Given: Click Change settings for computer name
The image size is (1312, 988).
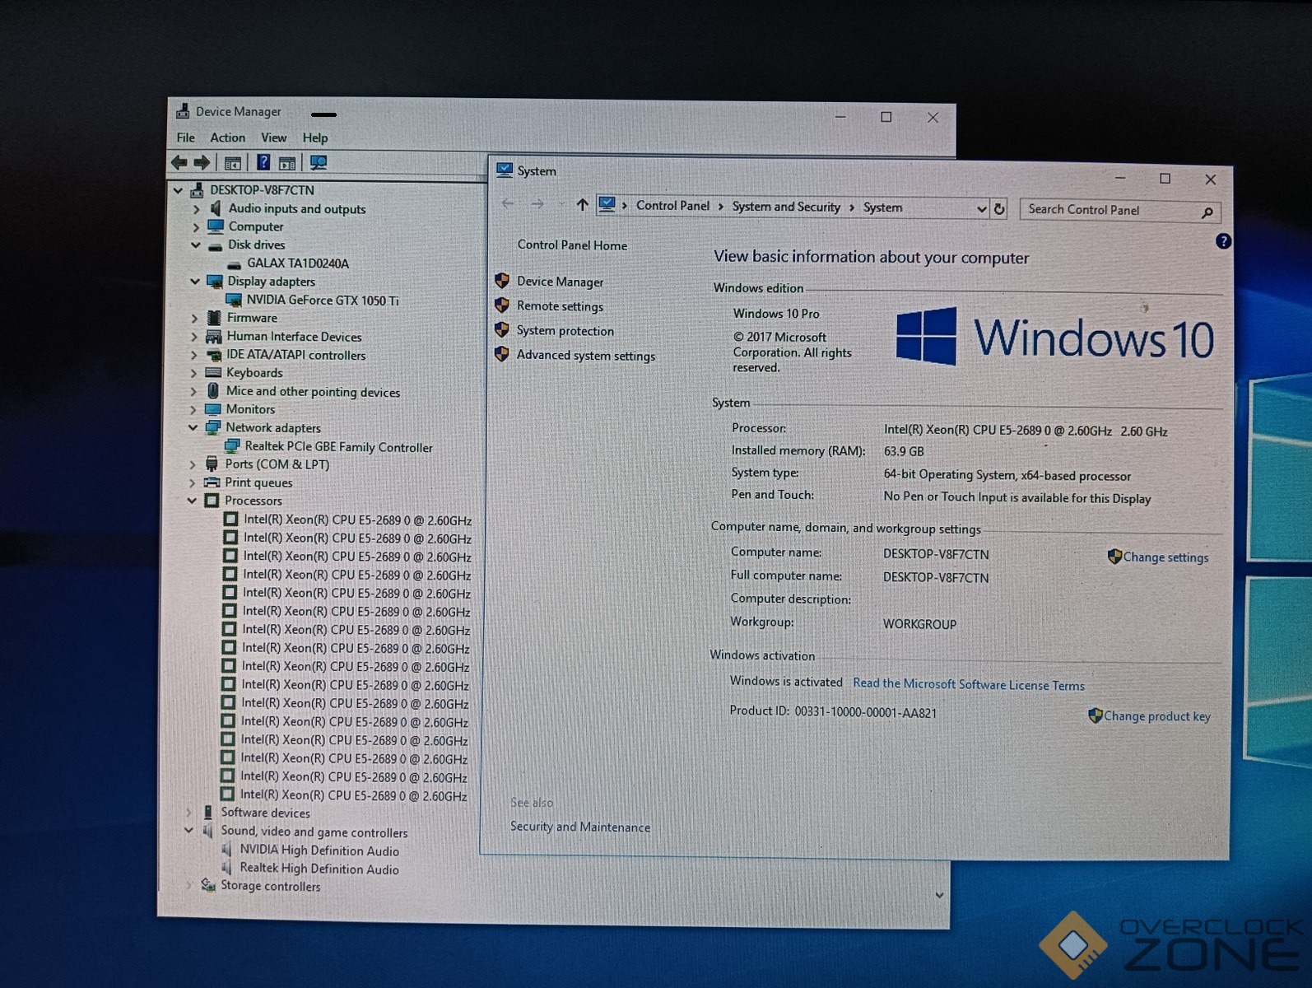Looking at the screenshot, I should 1165,557.
